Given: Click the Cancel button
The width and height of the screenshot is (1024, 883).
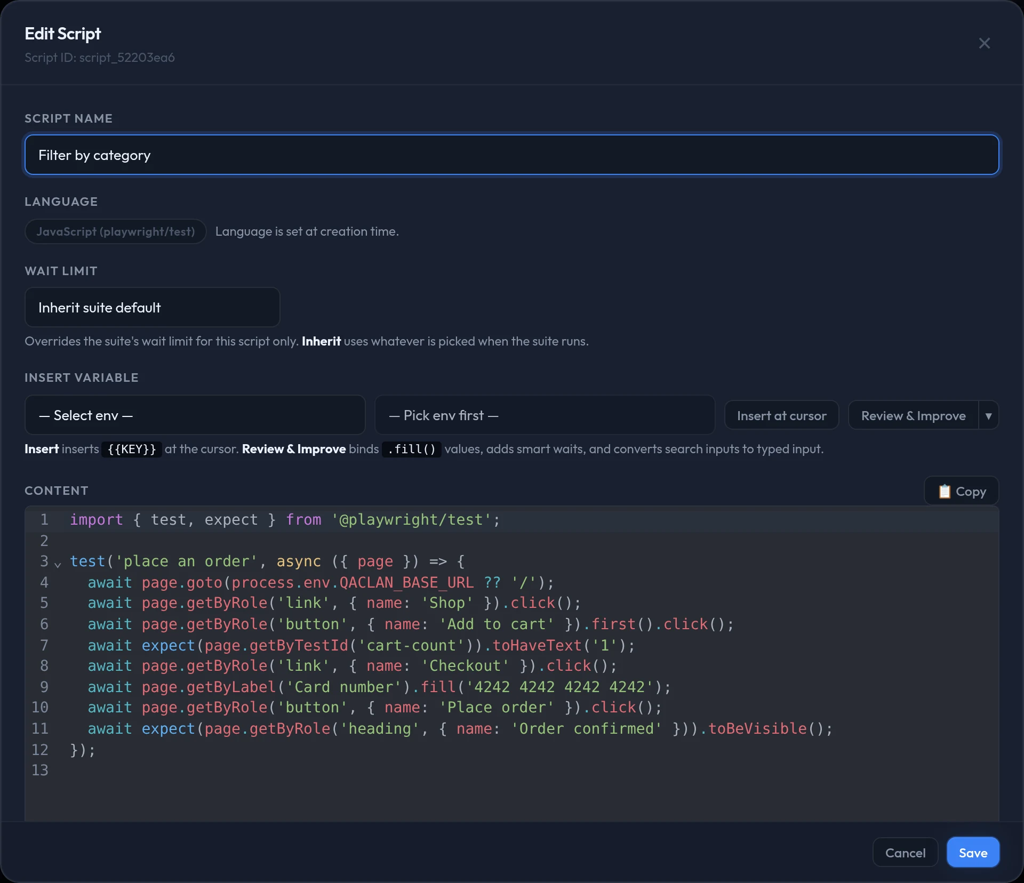Looking at the screenshot, I should (905, 853).
